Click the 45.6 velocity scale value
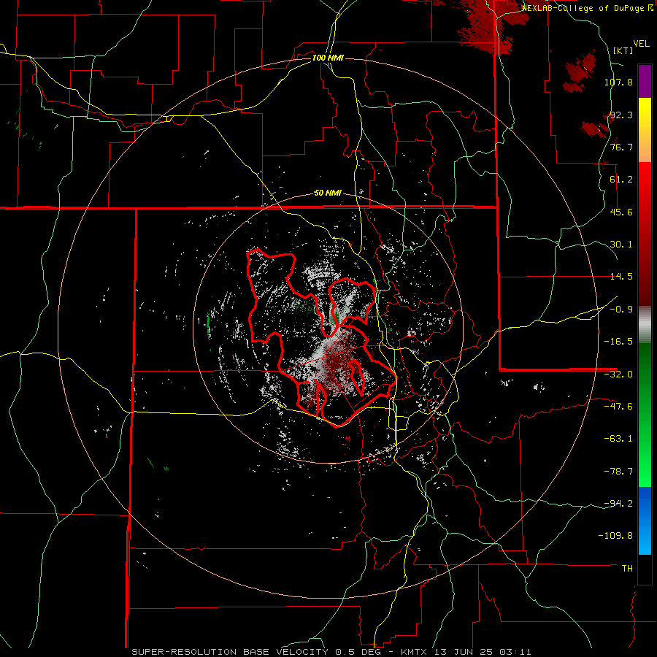Screen dimensions: 657x657 tap(621, 212)
